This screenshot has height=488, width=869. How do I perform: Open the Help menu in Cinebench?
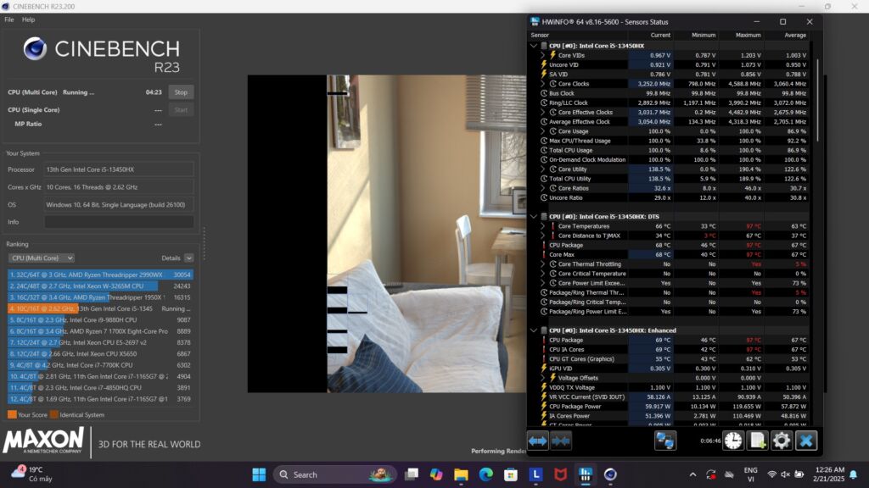[28, 19]
